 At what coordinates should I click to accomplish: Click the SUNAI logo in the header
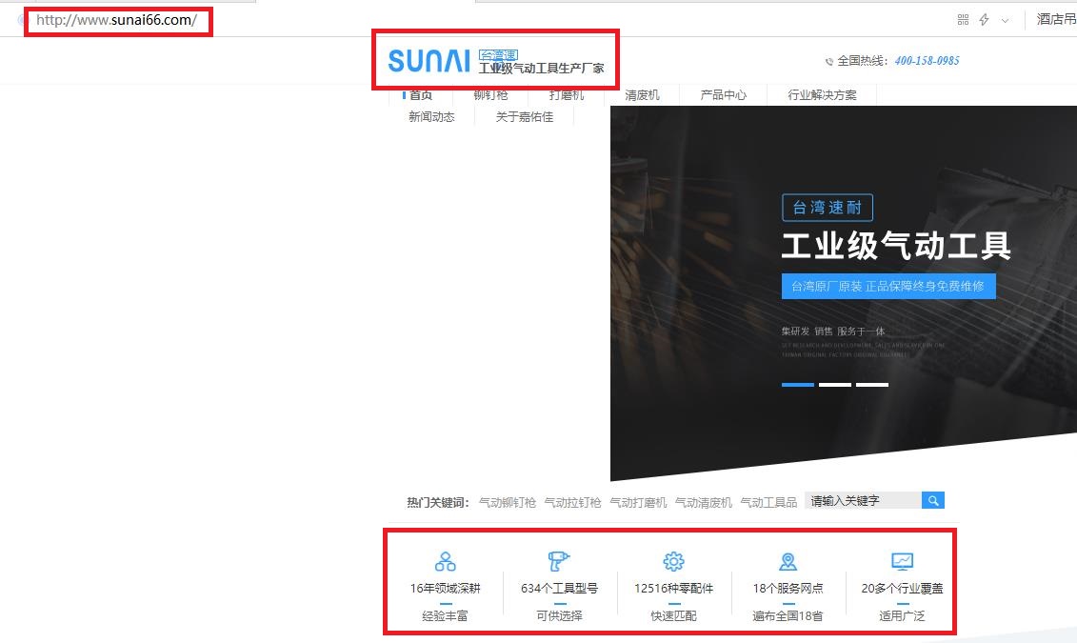(x=429, y=61)
